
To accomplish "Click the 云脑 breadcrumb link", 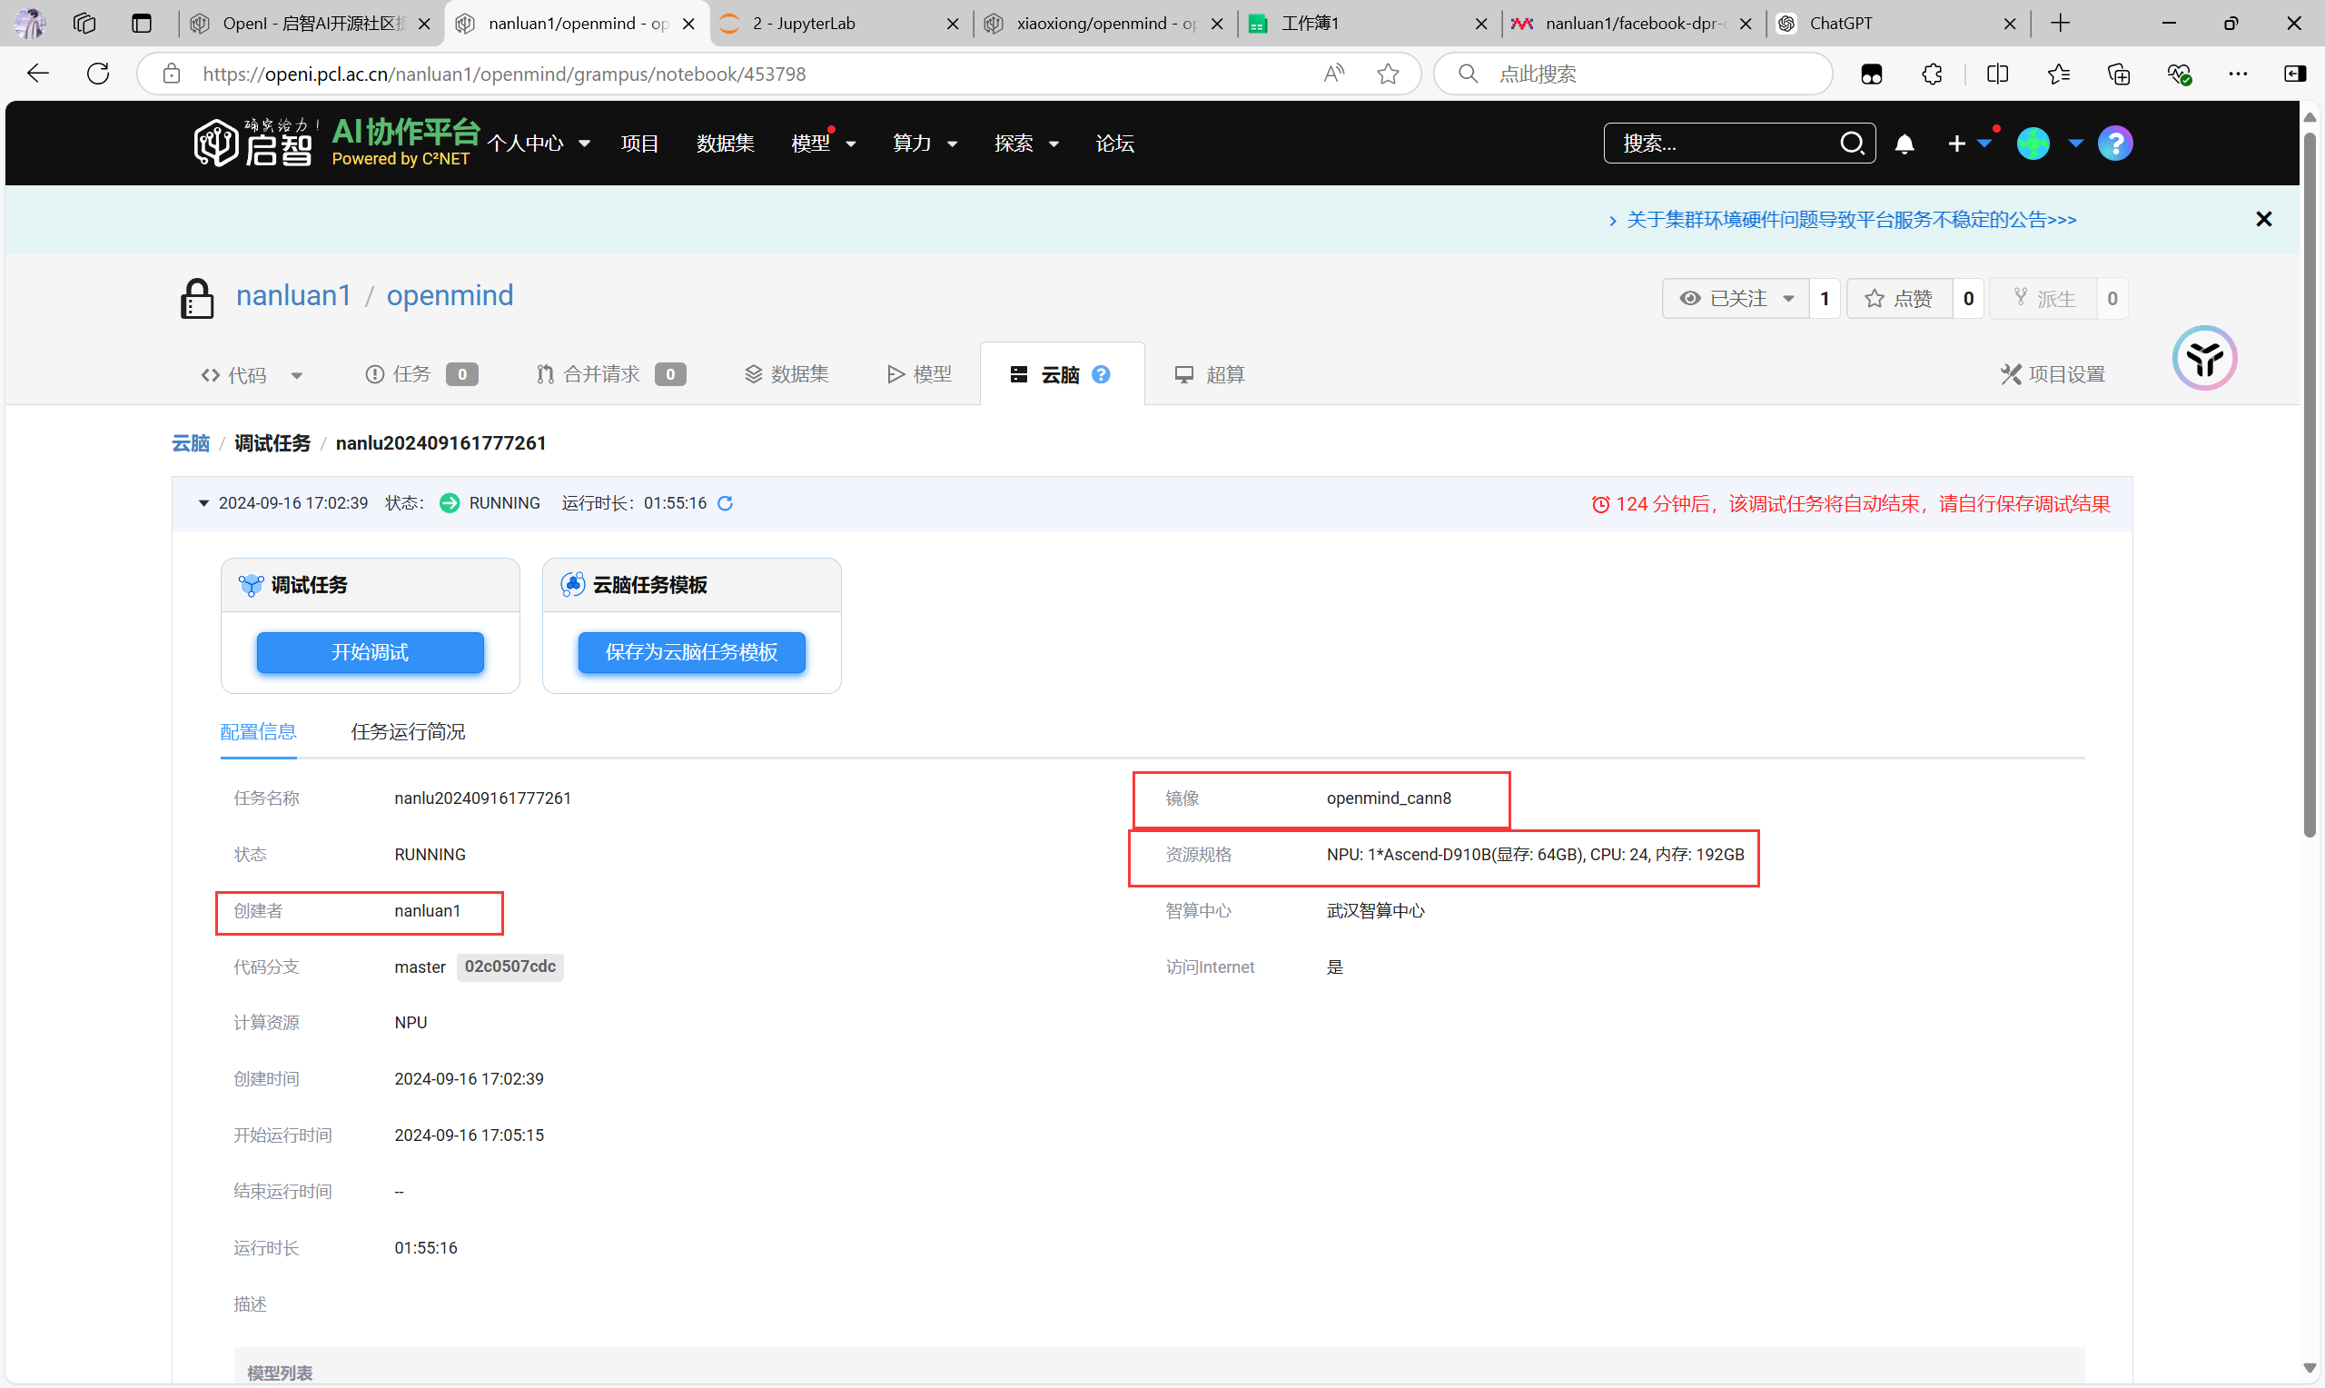I will point(191,443).
